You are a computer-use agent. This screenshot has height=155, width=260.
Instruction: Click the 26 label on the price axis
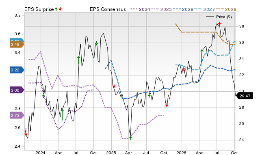point(241,124)
